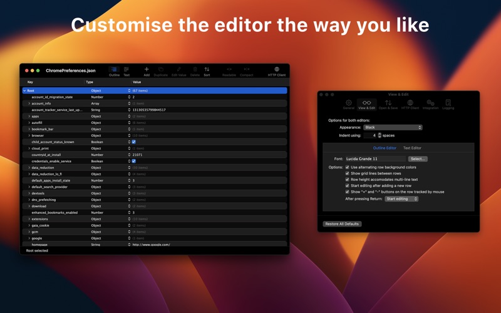Expand the apps object
Screen dimensions: 501x313
[29, 116]
